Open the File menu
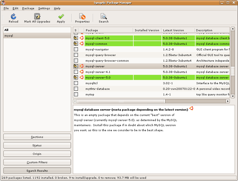 point(6,8)
